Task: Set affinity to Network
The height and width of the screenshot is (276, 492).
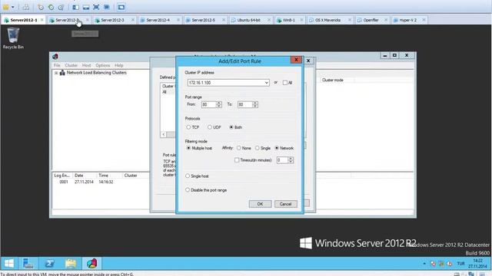Action: (x=277, y=148)
